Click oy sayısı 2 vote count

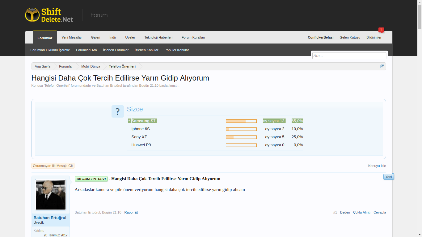275,129
